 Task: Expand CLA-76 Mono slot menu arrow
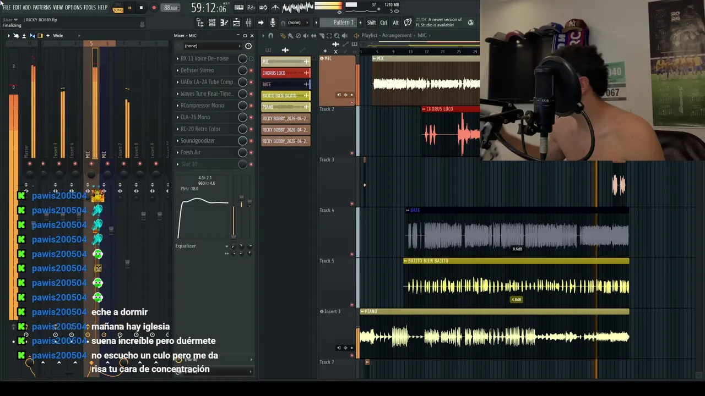point(177,117)
